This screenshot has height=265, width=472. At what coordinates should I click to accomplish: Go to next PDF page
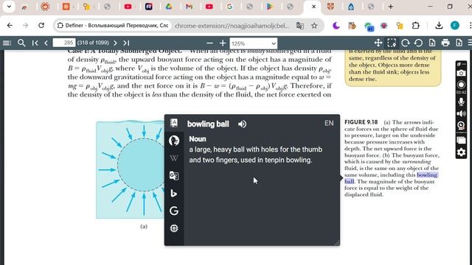(x=115, y=43)
